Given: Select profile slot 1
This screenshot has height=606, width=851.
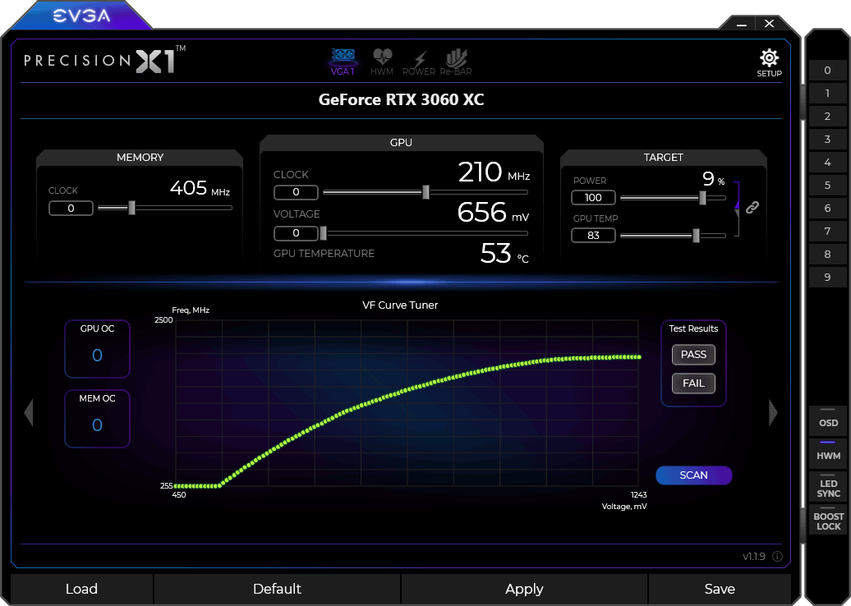Looking at the screenshot, I should 828,94.
